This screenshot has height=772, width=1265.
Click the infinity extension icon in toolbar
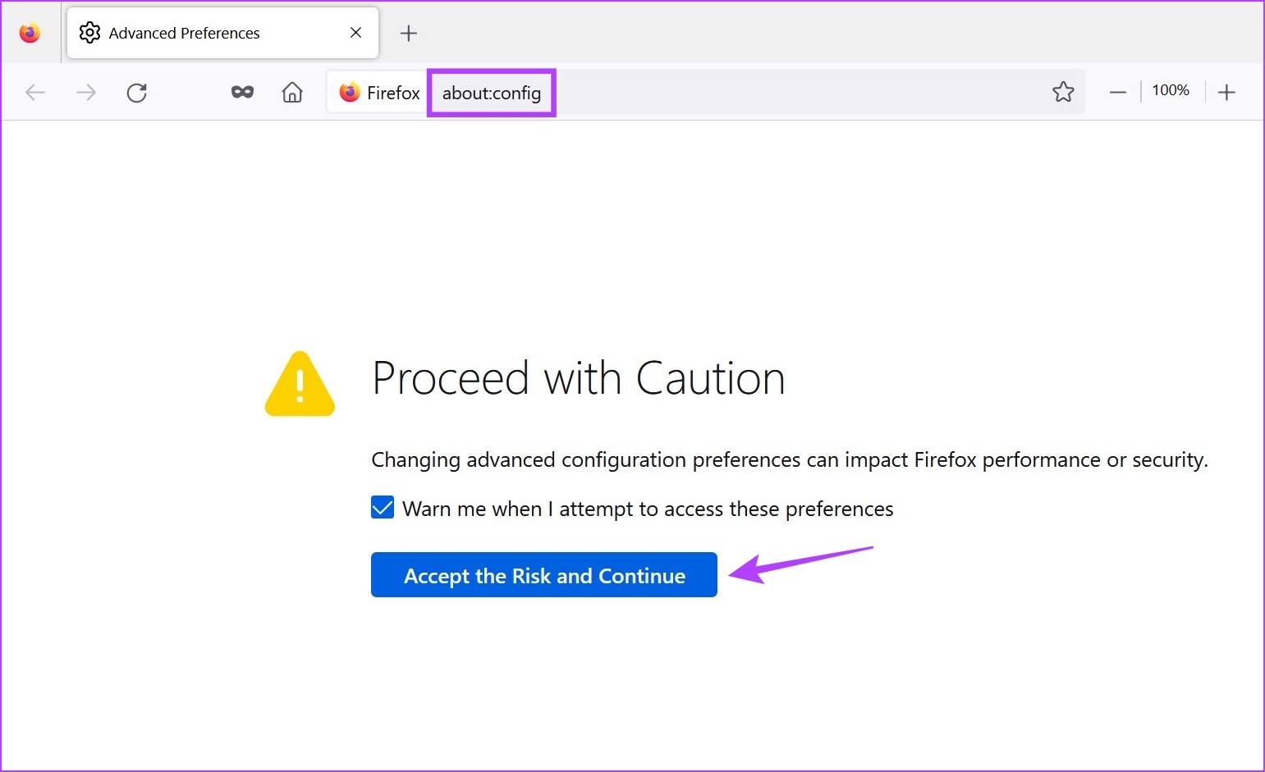point(242,92)
